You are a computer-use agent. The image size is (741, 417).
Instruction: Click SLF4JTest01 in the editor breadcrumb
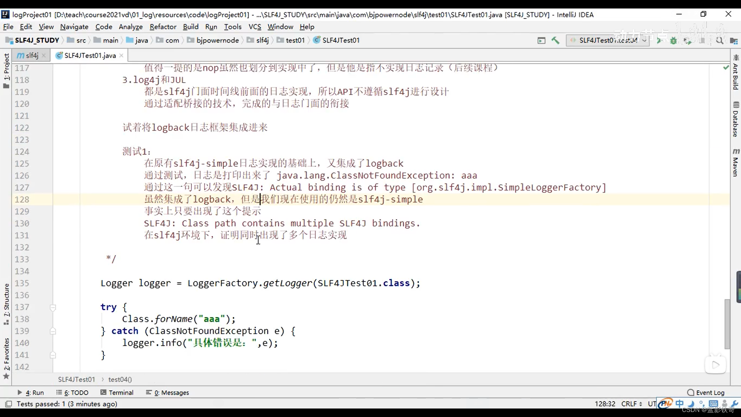76,380
